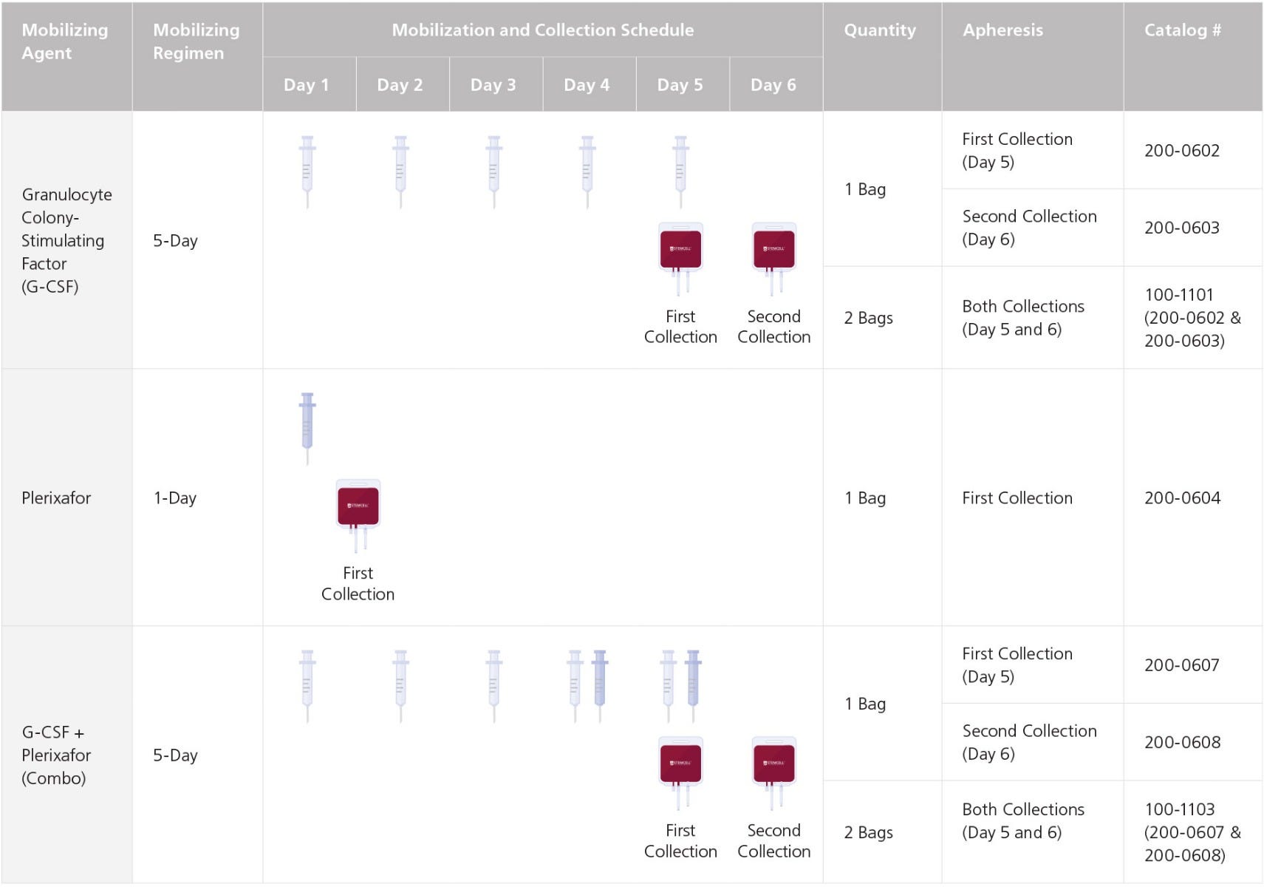Image resolution: width=1264 pixels, height=887 pixels.
Task: Select catalog number 200-0602
Action: (x=1182, y=151)
